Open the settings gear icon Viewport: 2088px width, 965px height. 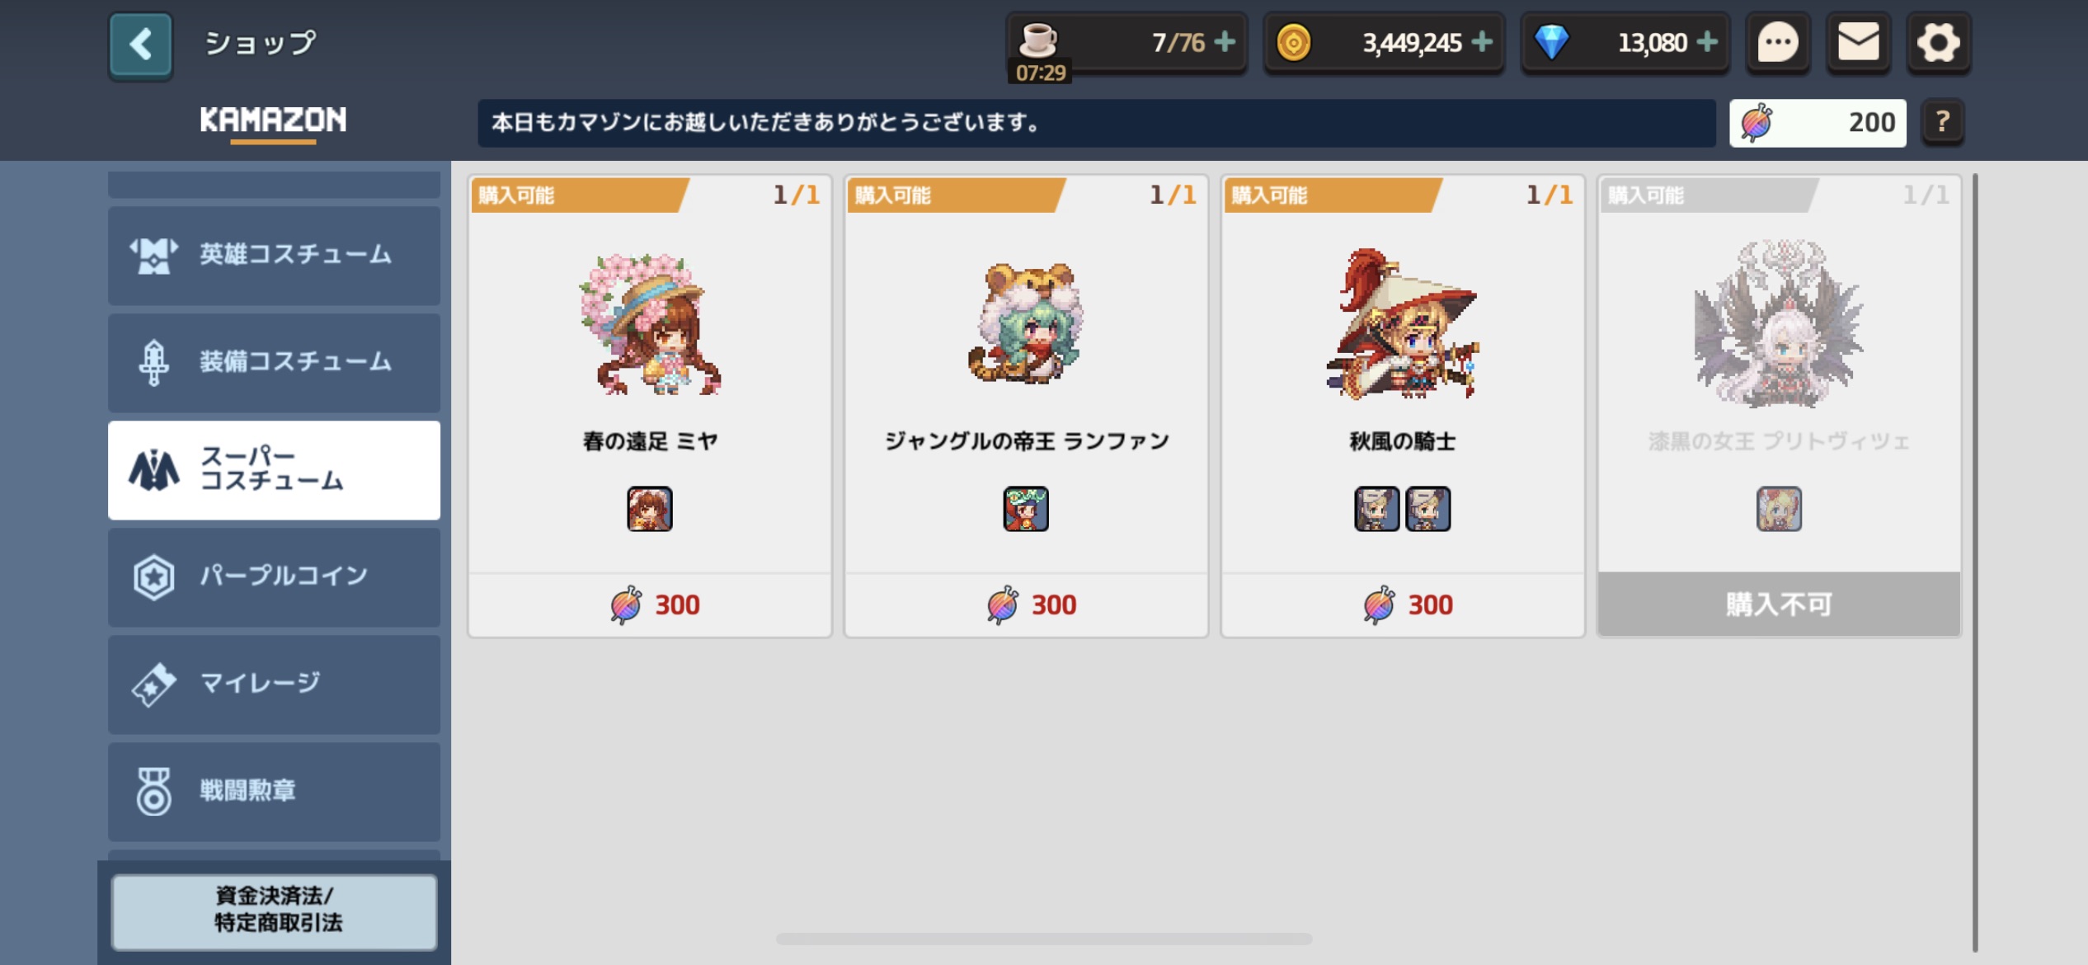coord(1938,43)
